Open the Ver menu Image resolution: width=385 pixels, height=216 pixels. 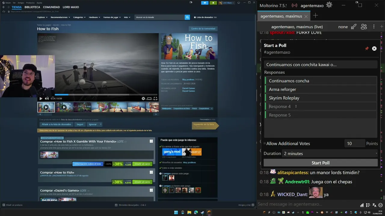[14, 3]
